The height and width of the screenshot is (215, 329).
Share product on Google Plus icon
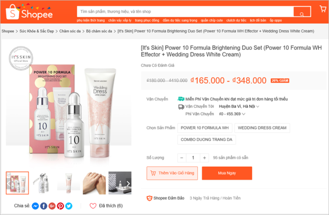[x=52, y=206]
